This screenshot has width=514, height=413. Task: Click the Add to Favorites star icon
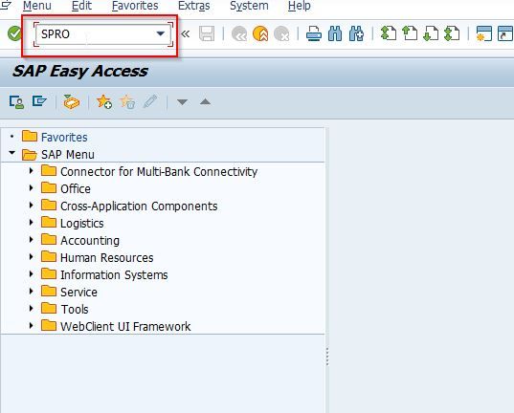coord(104,102)
